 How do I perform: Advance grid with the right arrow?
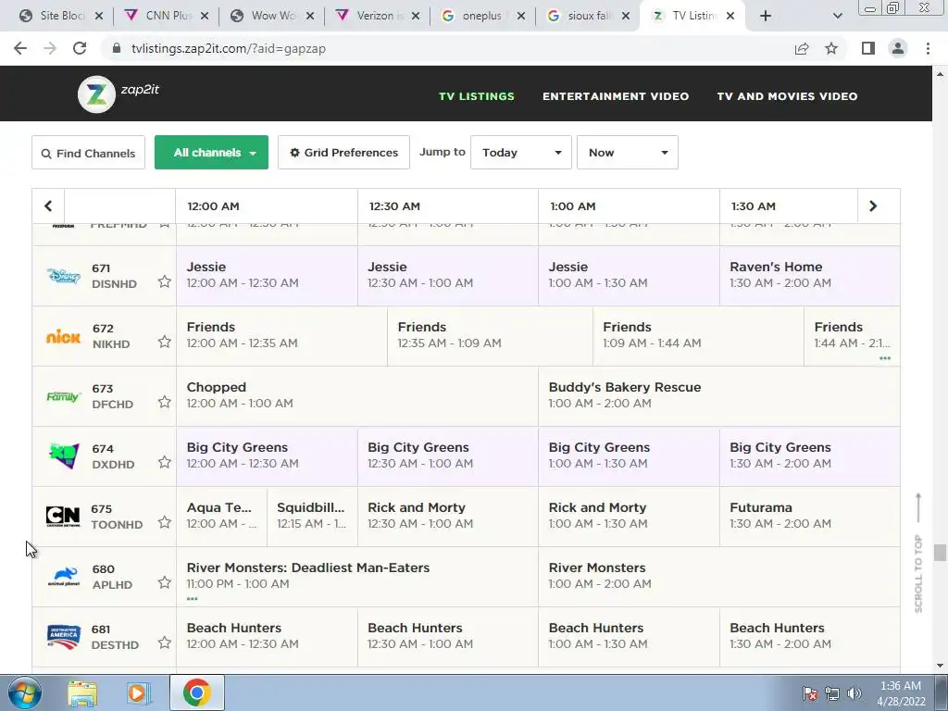coord(872,206)
